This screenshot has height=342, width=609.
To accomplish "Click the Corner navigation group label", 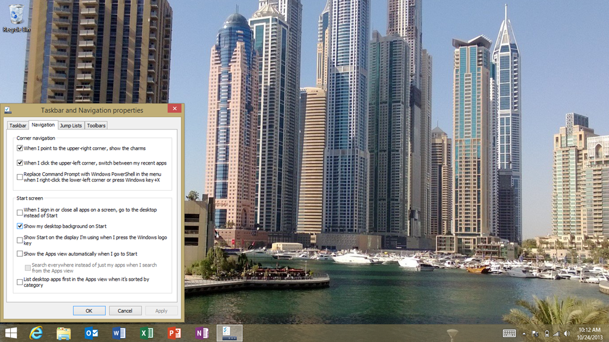I will [x=36, y=138].
